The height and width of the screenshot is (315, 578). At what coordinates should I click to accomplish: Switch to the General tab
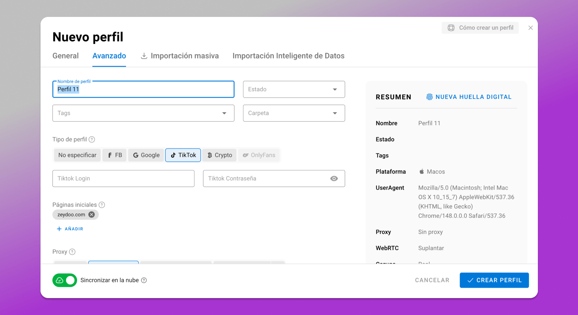66,56
